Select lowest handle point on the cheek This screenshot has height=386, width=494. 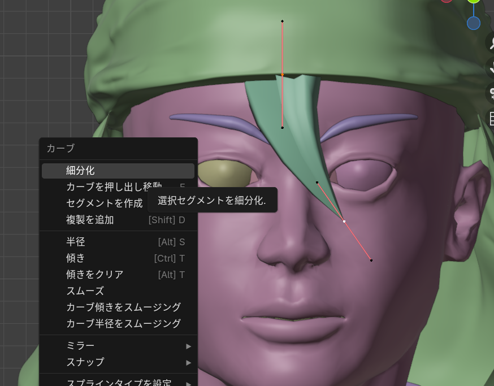(371, 261)
